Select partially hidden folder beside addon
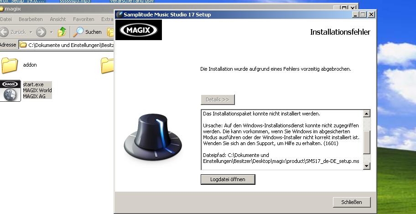This screenshot has height=214, width=416. click(108, 65)
